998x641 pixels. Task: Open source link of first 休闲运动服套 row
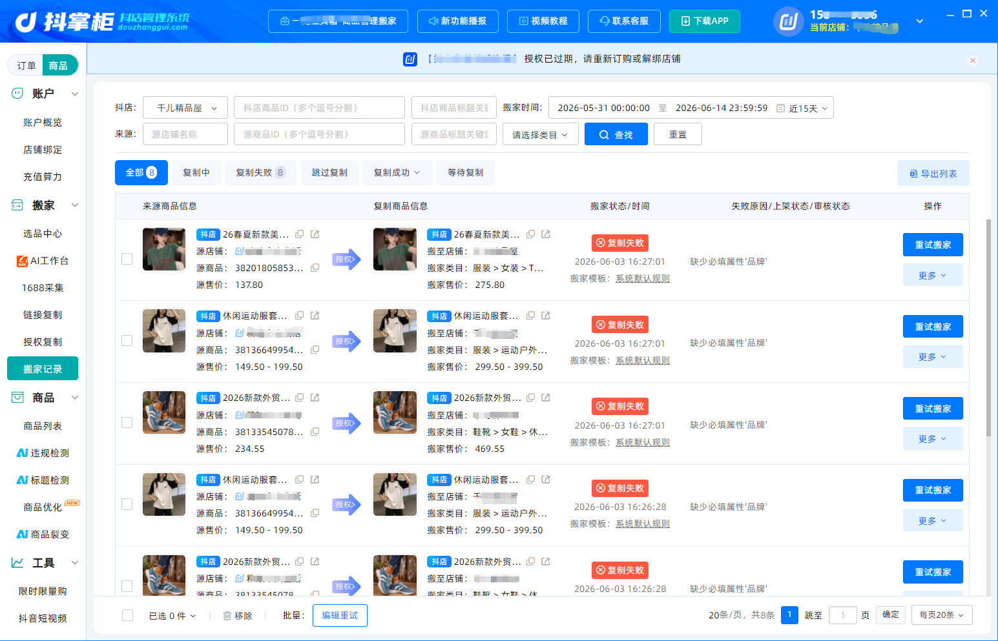tap(315, 316)
